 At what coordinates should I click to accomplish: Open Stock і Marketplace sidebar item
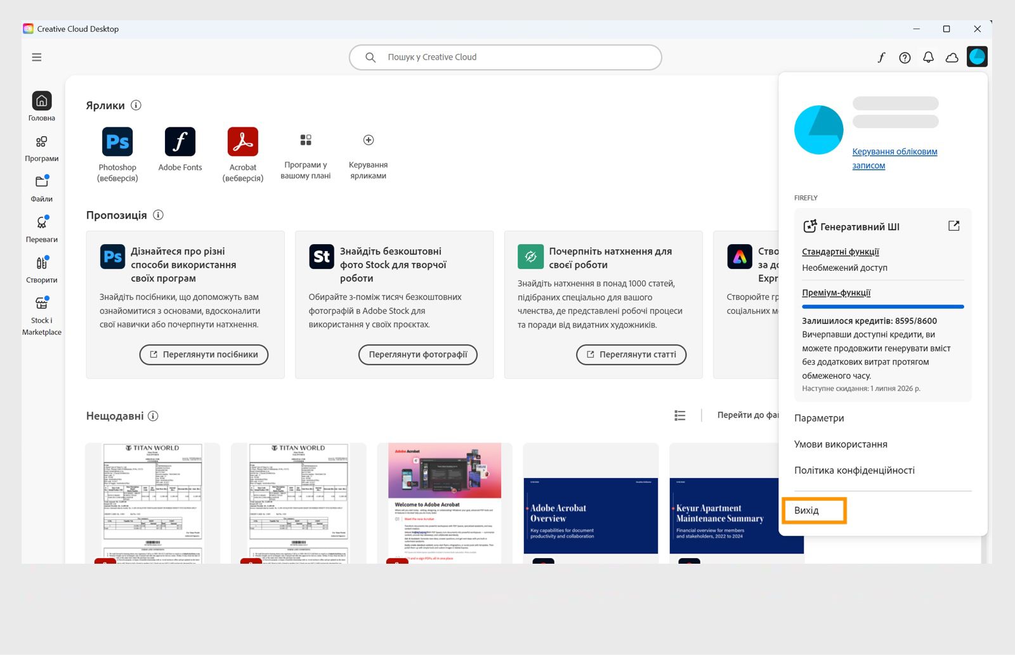(x=42, y=316)
